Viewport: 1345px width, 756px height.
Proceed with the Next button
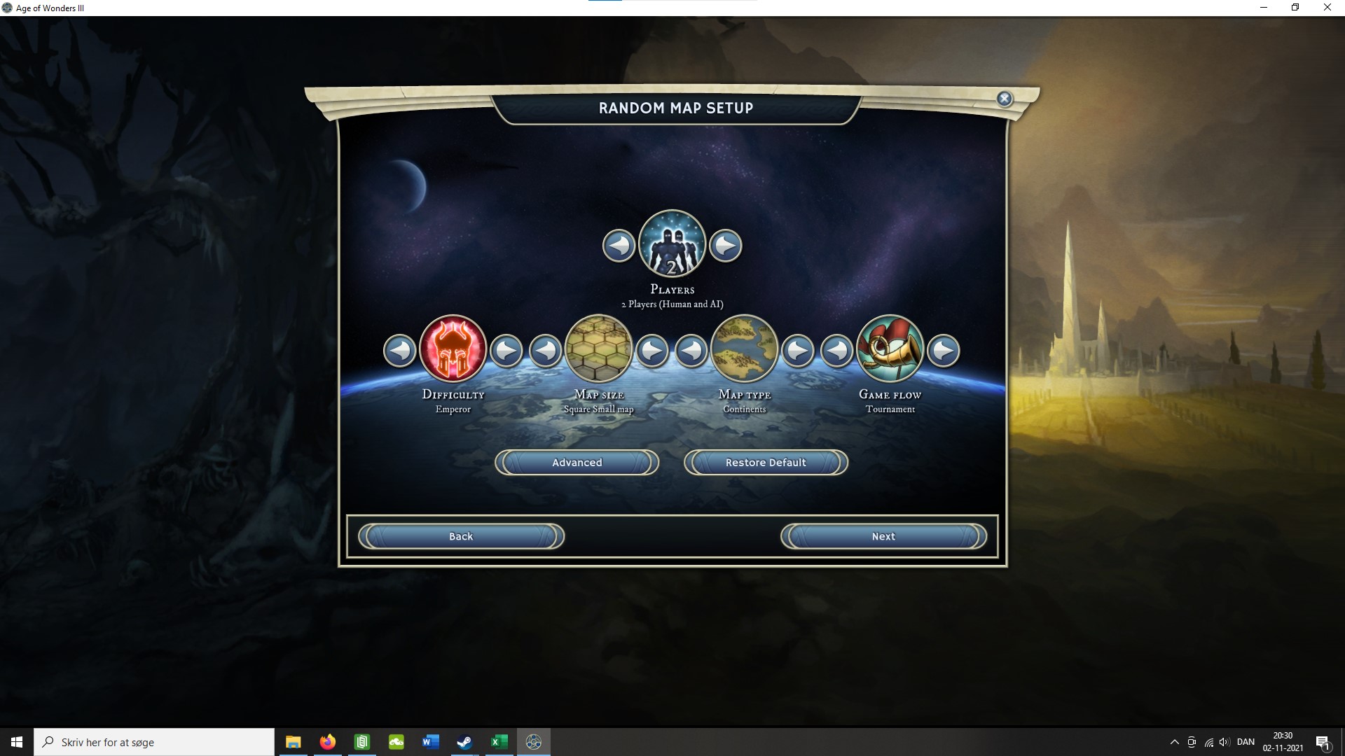(883, 536)
